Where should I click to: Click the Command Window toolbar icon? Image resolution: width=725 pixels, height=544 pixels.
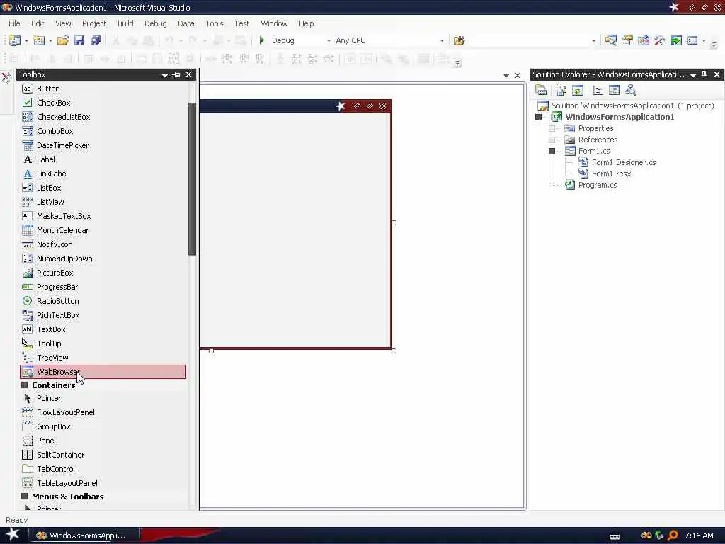pos(692,40)
